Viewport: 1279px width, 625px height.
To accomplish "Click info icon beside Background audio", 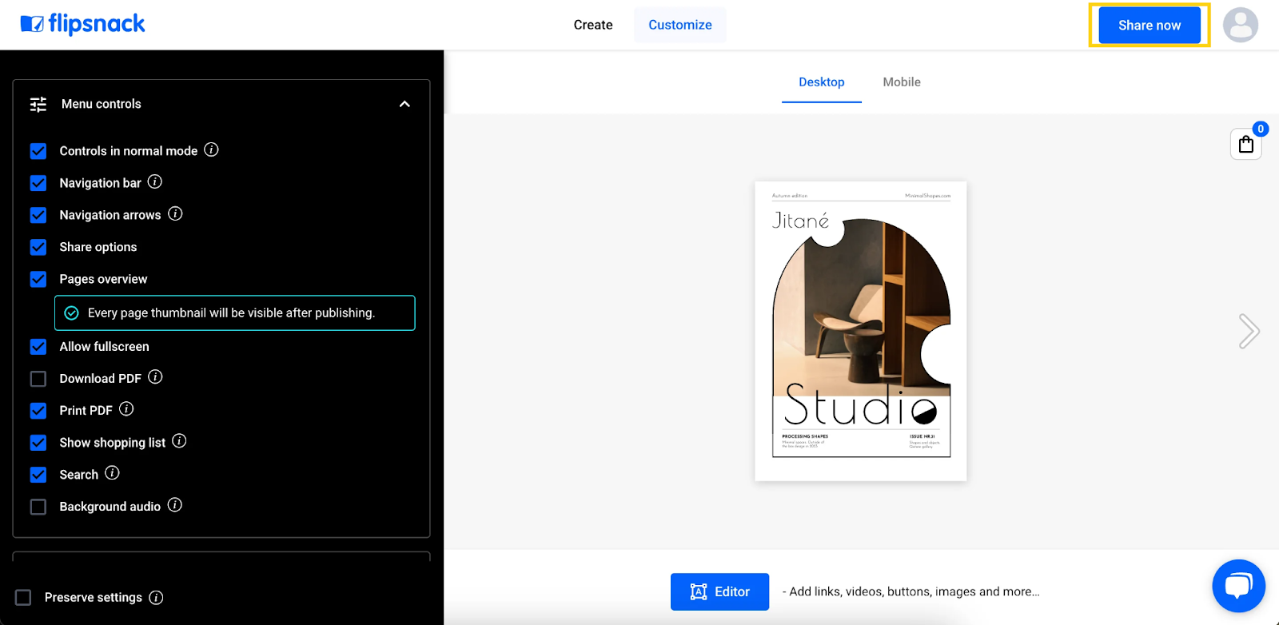I will click(175, 505).
